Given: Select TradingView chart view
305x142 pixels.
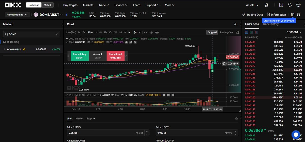Looking at the screenshot, I should click(226, 32).
